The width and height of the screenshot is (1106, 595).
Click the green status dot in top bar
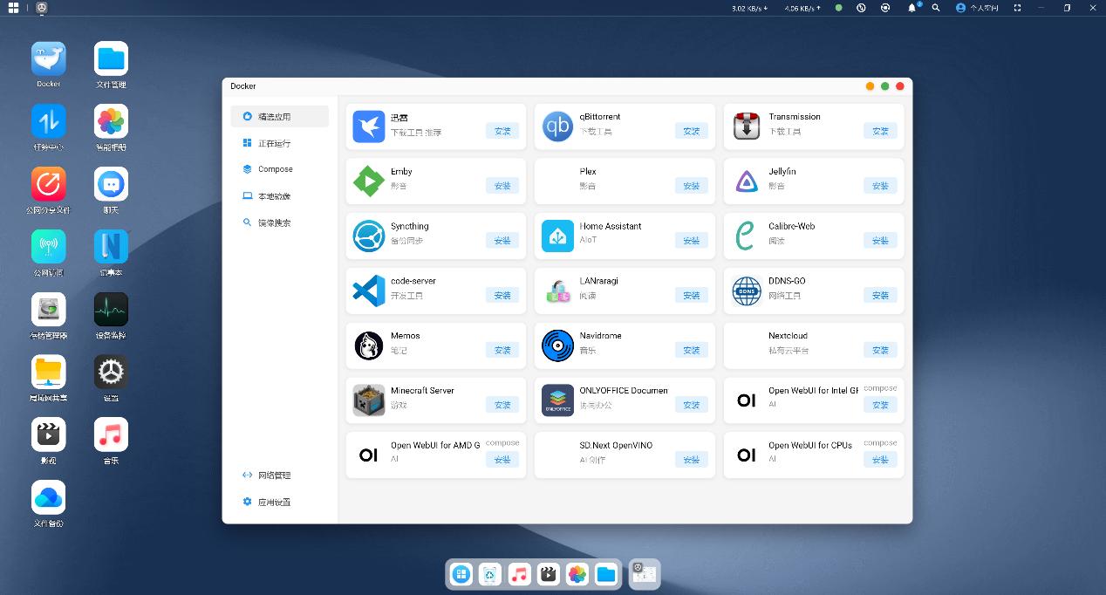point(838,8)
